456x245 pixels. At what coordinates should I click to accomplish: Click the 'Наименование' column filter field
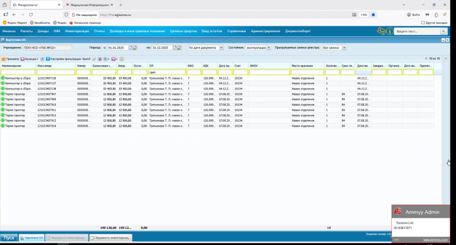[18, 72]
